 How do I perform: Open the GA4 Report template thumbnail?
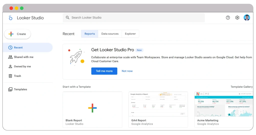(158, 104)
